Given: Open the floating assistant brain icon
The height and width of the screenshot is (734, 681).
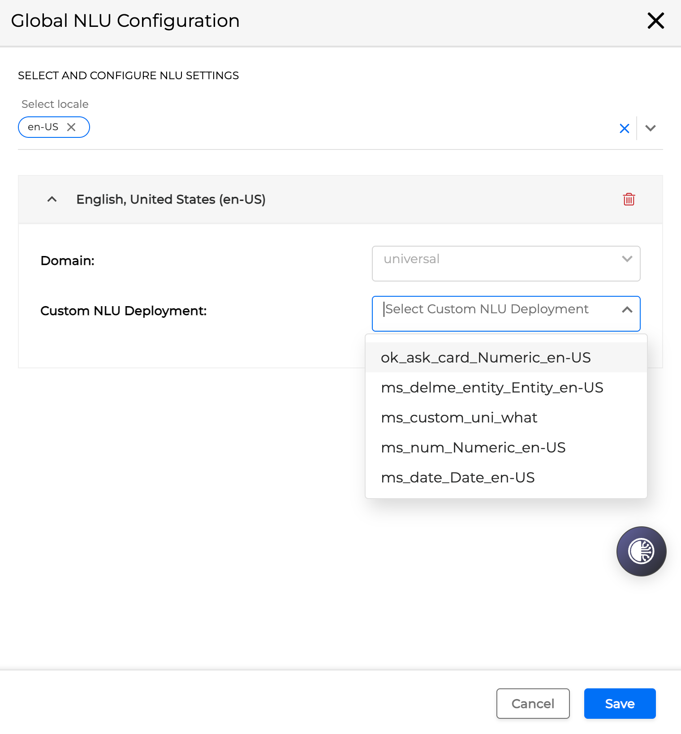Looking at the screenshot, I should 641,551.
